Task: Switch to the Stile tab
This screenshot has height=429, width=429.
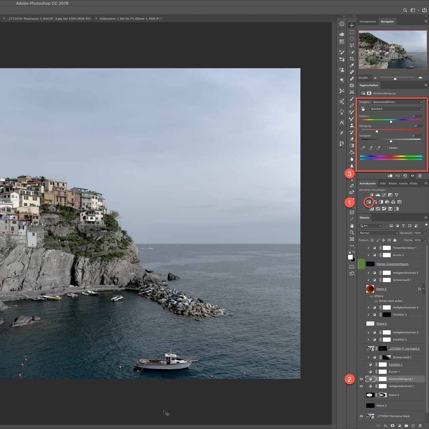Action: pyautogui.click(x=383, y=183)
